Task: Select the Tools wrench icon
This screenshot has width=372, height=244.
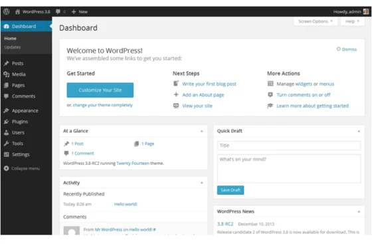Action: click(x=7, y=144)
